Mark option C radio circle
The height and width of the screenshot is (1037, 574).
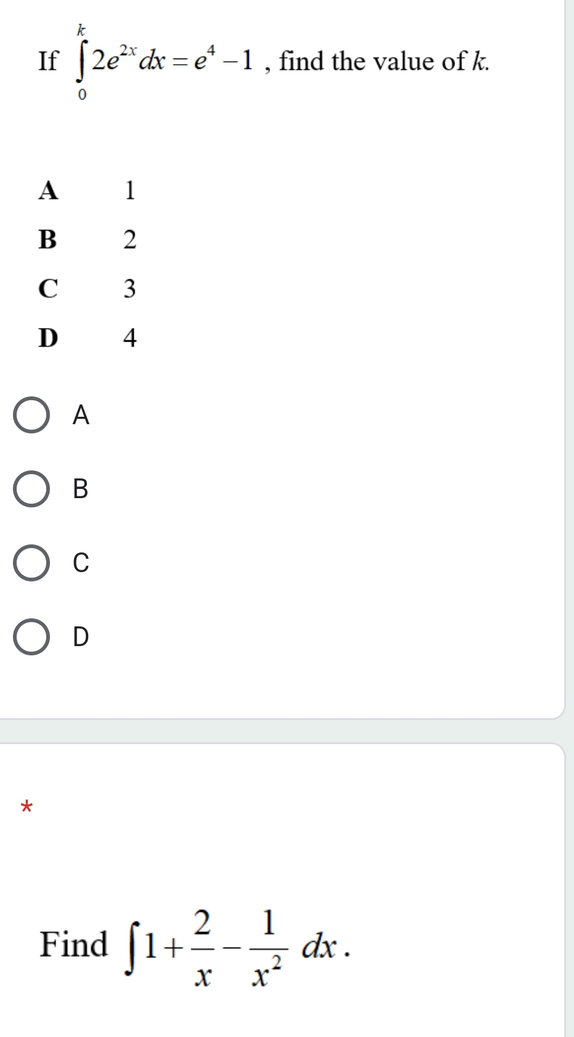pos(31,563)
